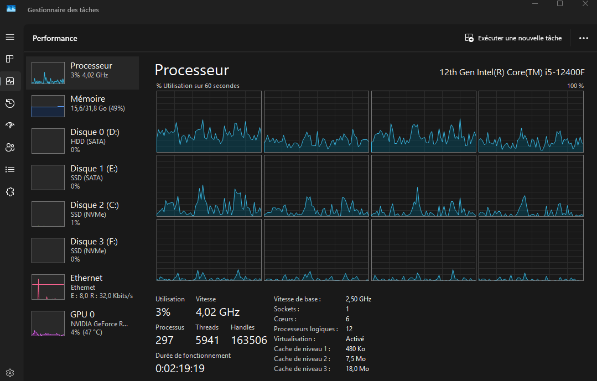Click the top-right logical processor graph
Screen dimensions: 597x381
pyautogui.click(x=531, y=122)
